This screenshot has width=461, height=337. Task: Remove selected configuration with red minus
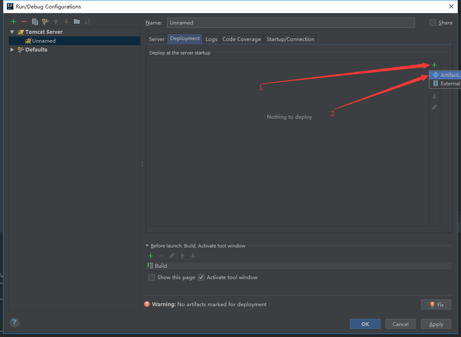[24, 22]
